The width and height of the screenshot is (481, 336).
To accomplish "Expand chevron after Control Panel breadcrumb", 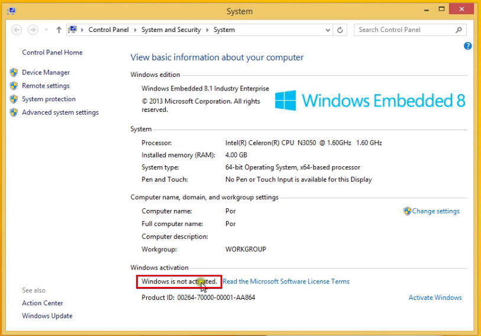I will tap(135, 30).
